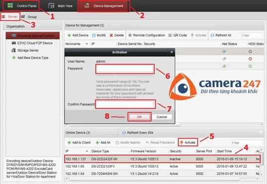Select device row 192.168.1.84
This screenshot has height=184, width=267.
[162, 174]
